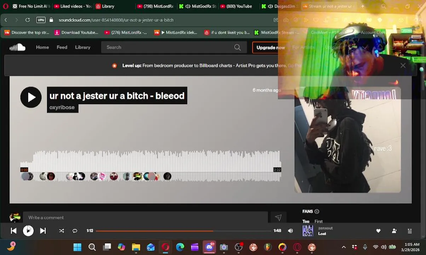Screen dimensions: 426x255
Task: Open File Explorer from taskbar
Action: pos(136,247)
